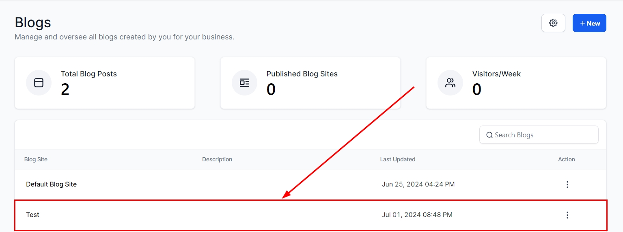Click the Published Blog Sites count
The width and height of the screenshot is (623, 232).
coord(271,90)
